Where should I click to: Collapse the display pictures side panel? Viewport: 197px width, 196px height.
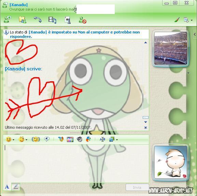(x=195, y=34)
